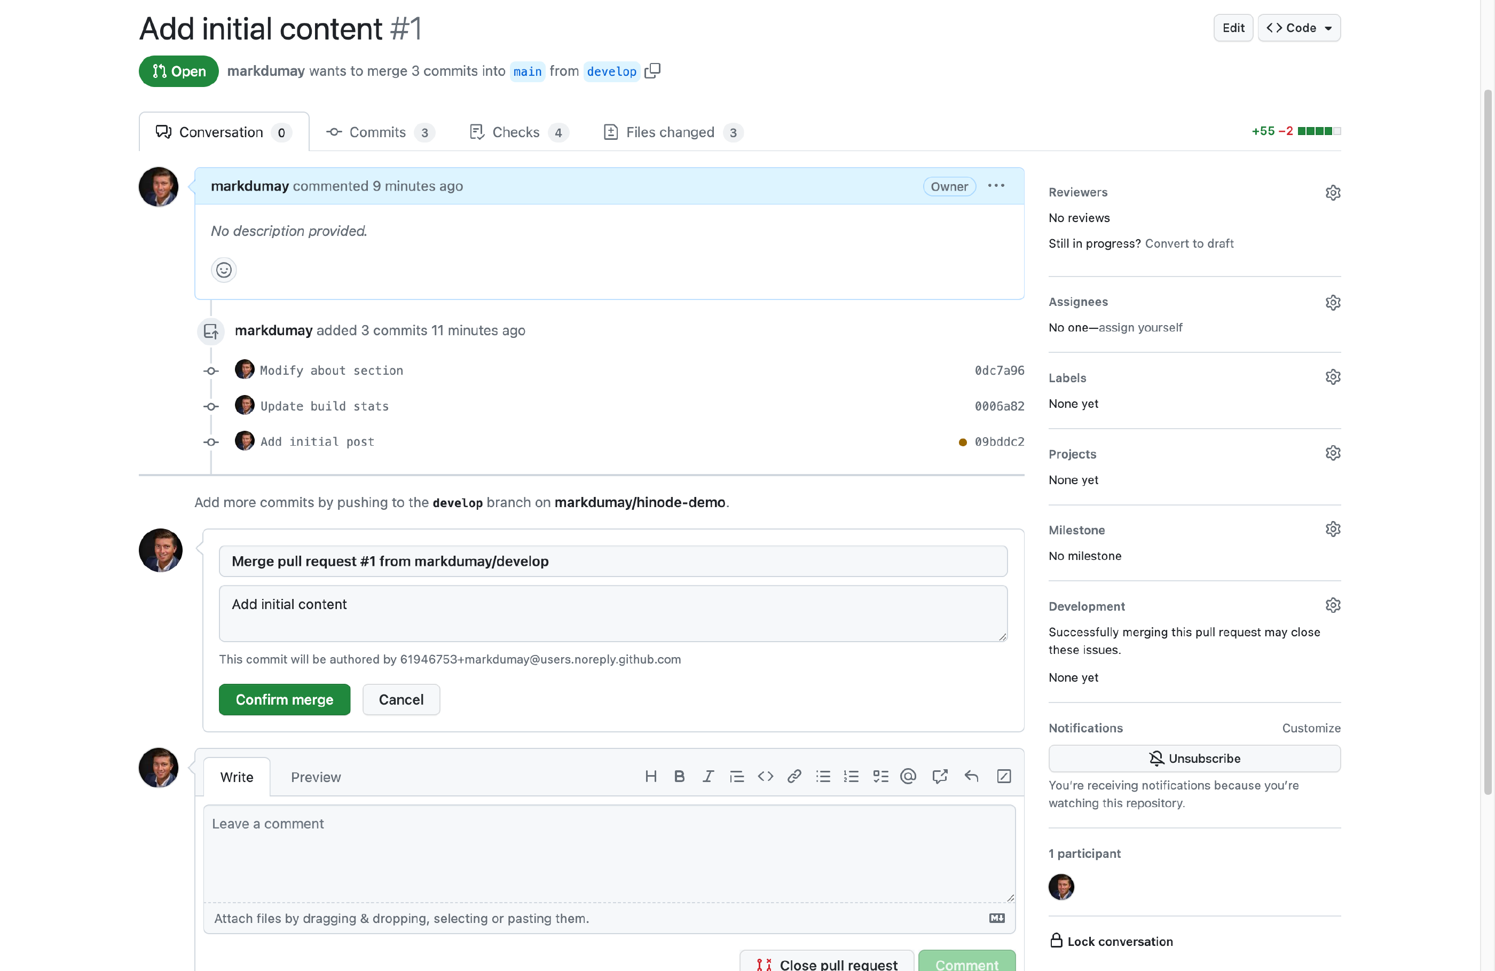Switch to the Preview tab
Viewport: 1495px width, 971px height.
[316, 776]
